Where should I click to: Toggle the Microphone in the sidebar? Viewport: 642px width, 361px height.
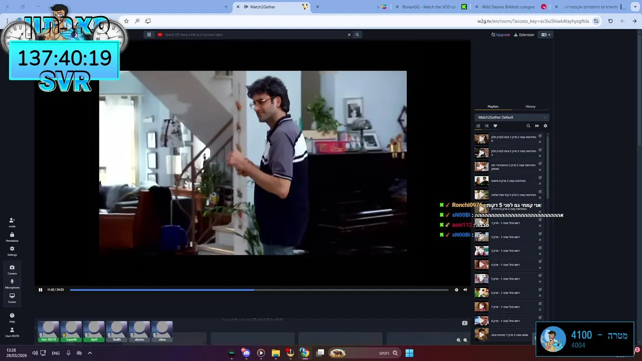click(x=12, y=284)
